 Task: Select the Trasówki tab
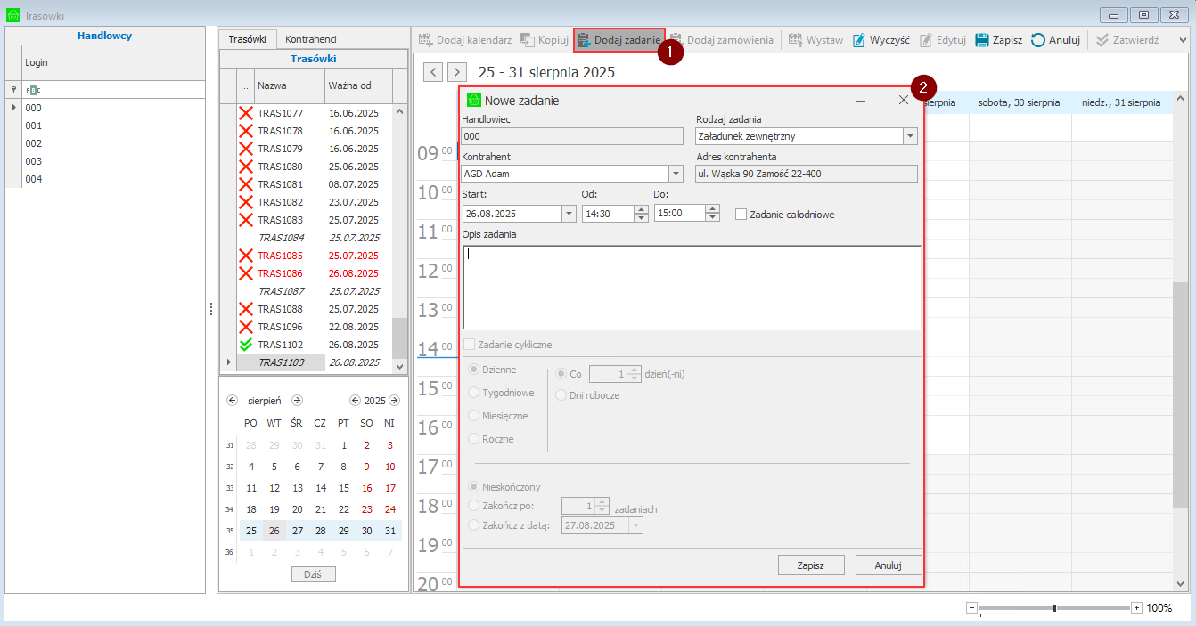click(x=247, y=39)
